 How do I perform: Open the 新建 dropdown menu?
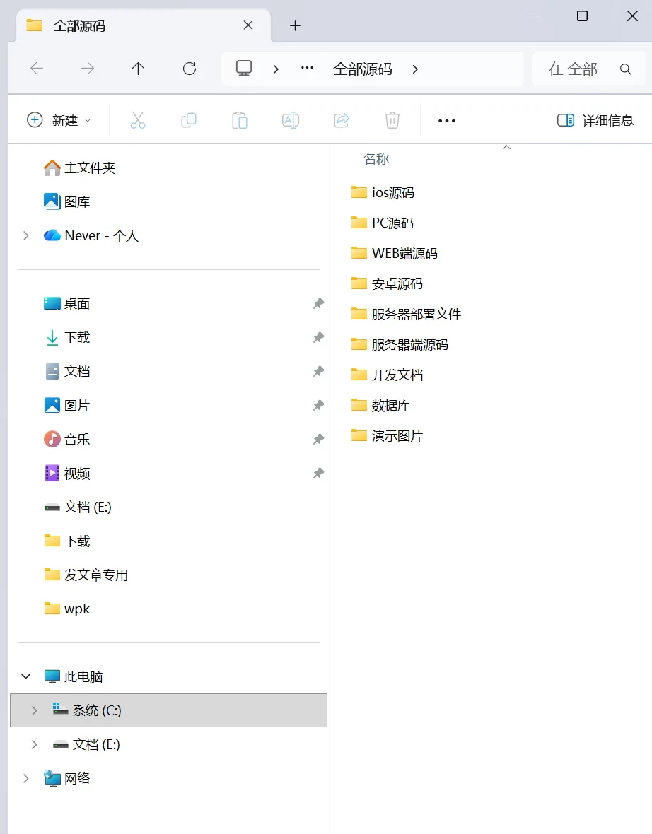tap(59, 120)
